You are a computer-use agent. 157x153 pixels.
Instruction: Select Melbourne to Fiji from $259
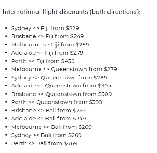[x=50, y=45]
